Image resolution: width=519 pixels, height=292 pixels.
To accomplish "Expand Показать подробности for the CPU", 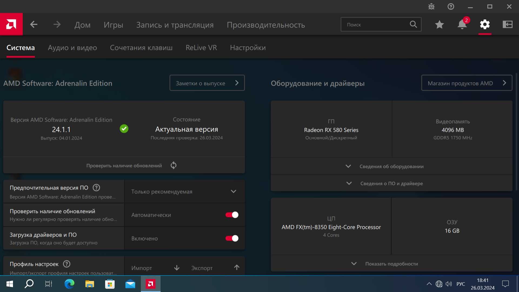I will [391, 264].
